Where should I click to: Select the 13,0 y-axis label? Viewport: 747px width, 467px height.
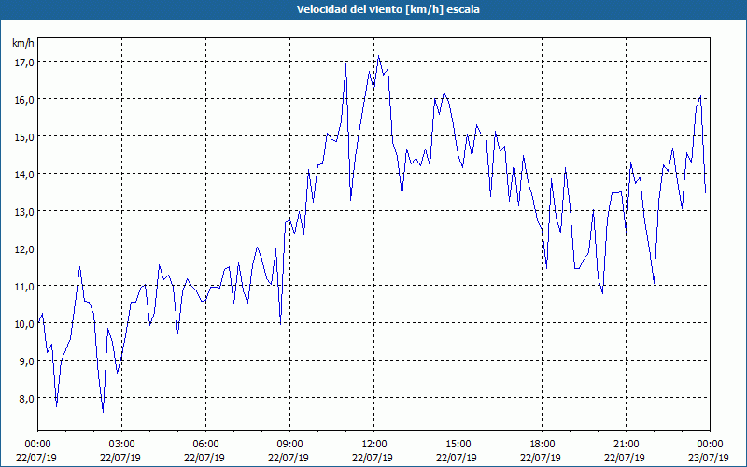pyautogui.click(x=23, y=212)
